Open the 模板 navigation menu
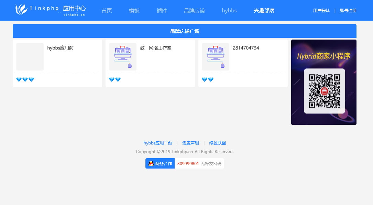 [134, 10]
